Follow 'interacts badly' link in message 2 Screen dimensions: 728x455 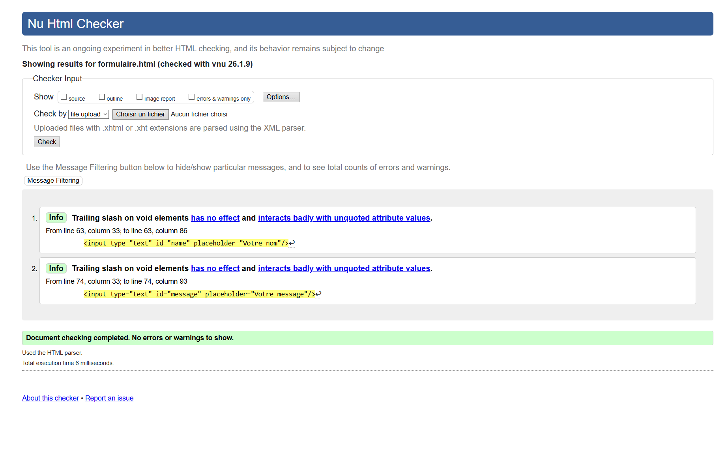click(344, 269)
